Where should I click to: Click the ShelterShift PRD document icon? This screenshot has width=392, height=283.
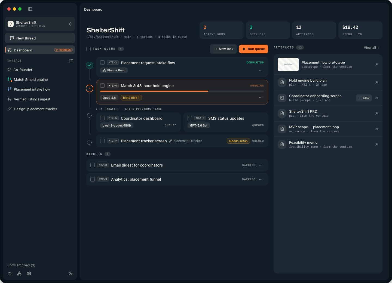[282, 113]
